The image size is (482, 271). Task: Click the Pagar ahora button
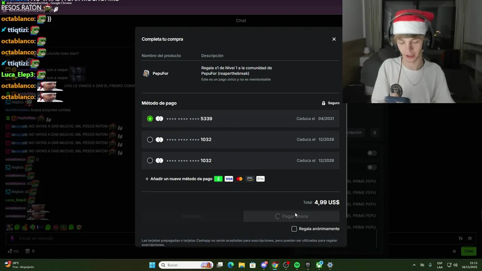click(x=291, y=216)
